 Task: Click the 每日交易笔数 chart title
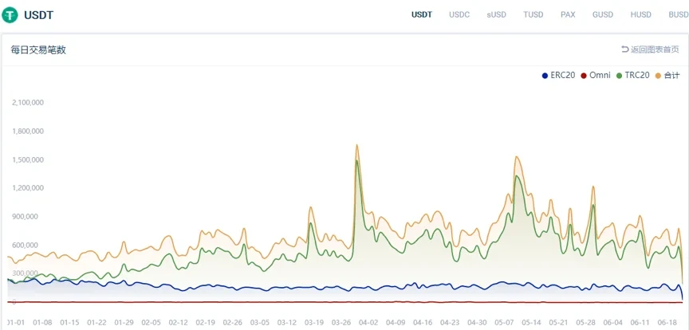pyautogui.click(x=38, y=49)
